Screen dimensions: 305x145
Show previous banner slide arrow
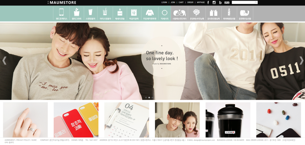[x=4, y=61]
